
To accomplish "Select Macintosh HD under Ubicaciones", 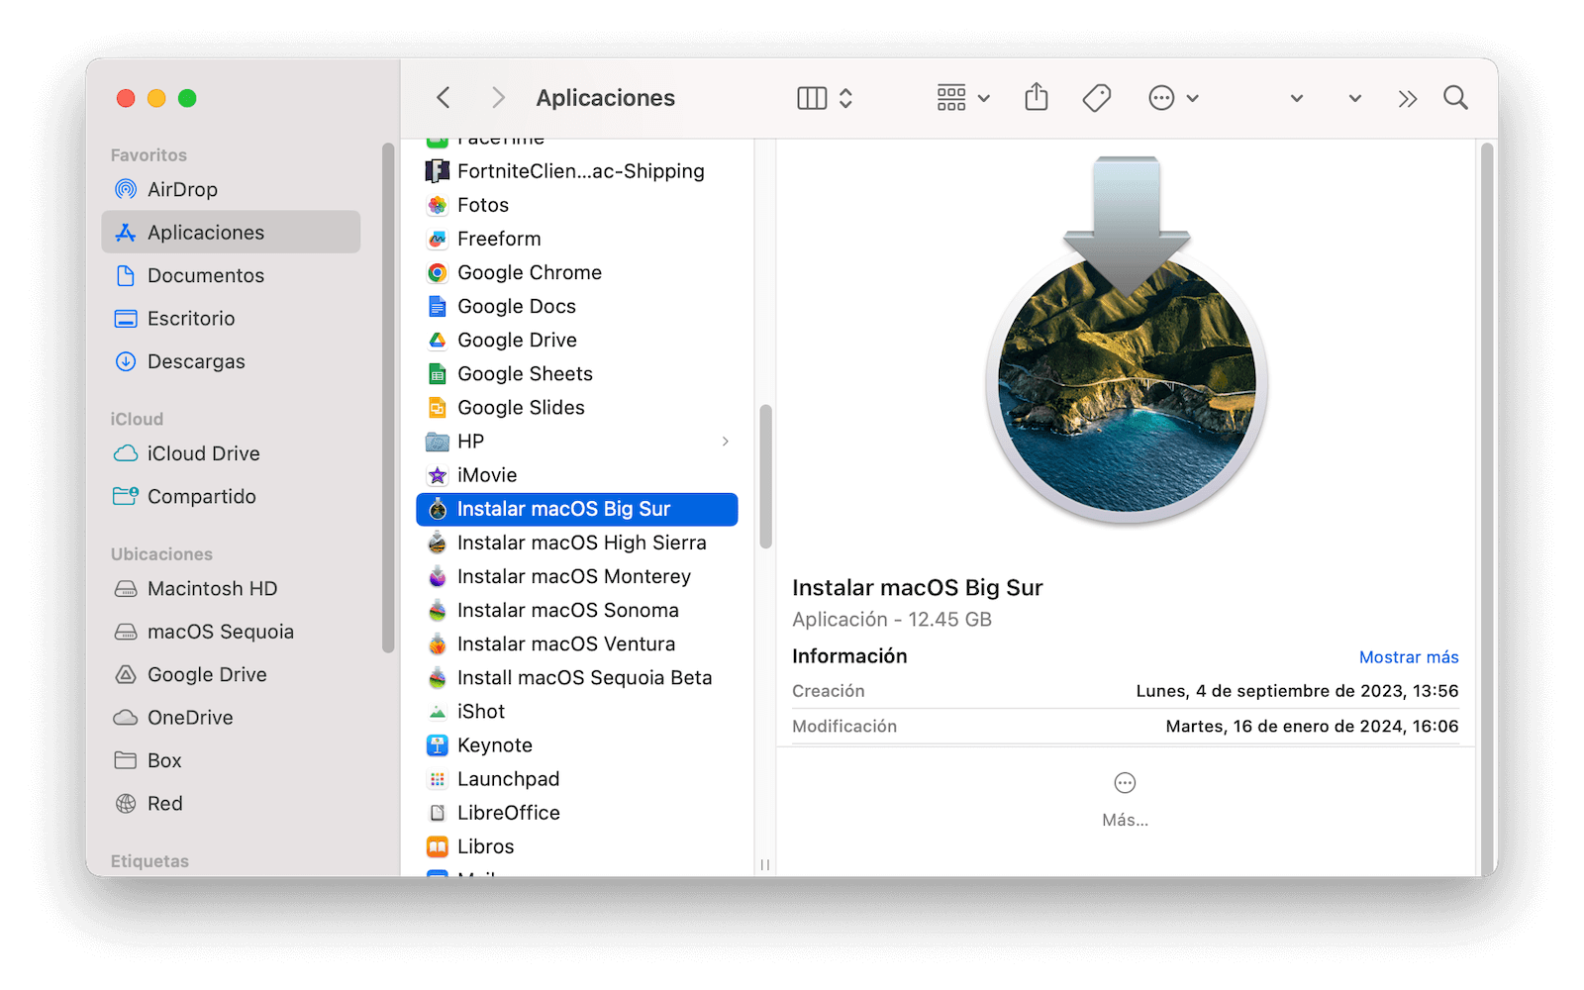I will point(231,588).
